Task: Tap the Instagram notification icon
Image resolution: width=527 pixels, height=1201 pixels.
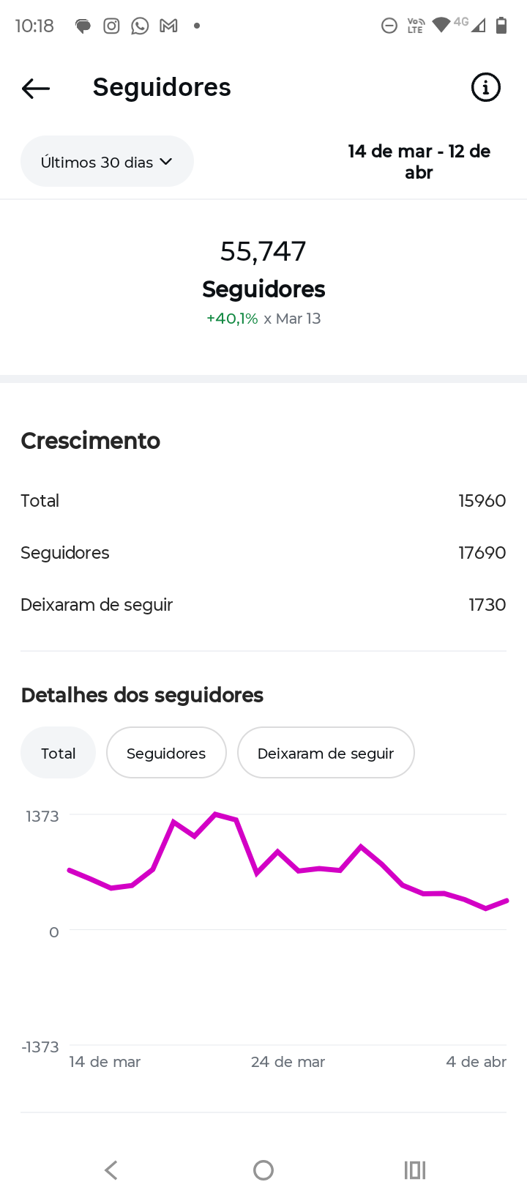Action: tap(111, 26)
